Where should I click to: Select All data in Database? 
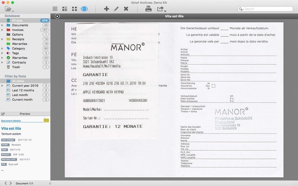(x=25, y=20)
